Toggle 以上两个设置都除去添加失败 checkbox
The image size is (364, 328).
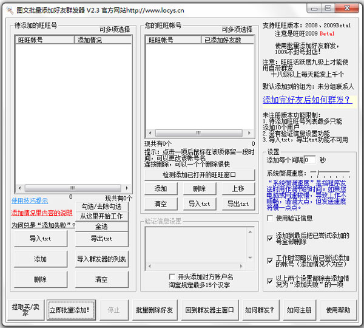click(x=270, y=281)
